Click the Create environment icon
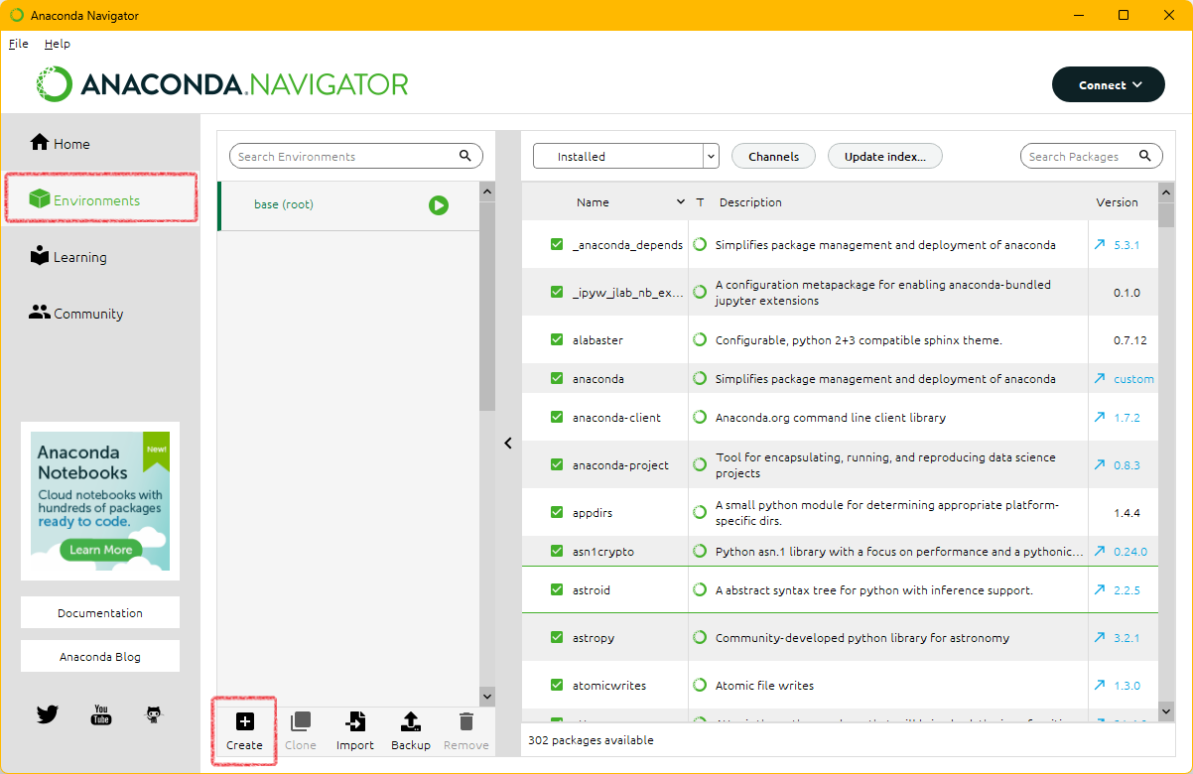 click(244, 721)
